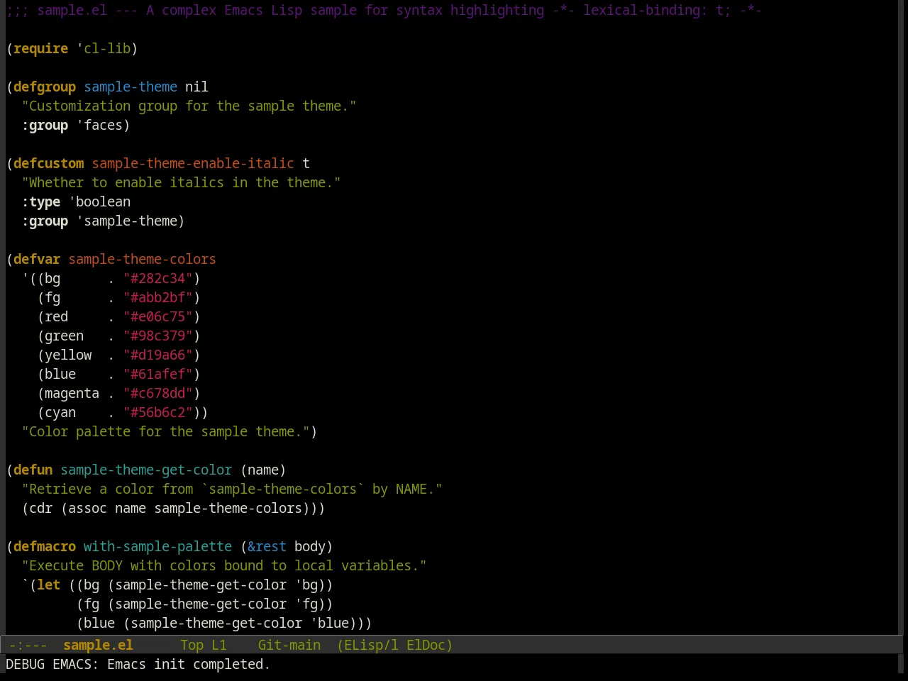Click the string "Color palette for the sample theme."
This screenshot has width=908, height=681.
[165, 431]
